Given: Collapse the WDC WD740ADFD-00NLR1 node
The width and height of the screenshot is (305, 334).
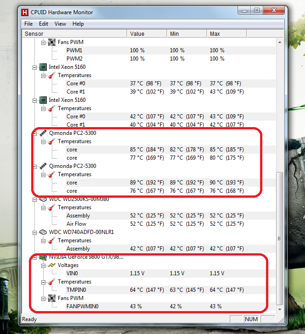Looking at the screenshot, I should coord(34,233).
